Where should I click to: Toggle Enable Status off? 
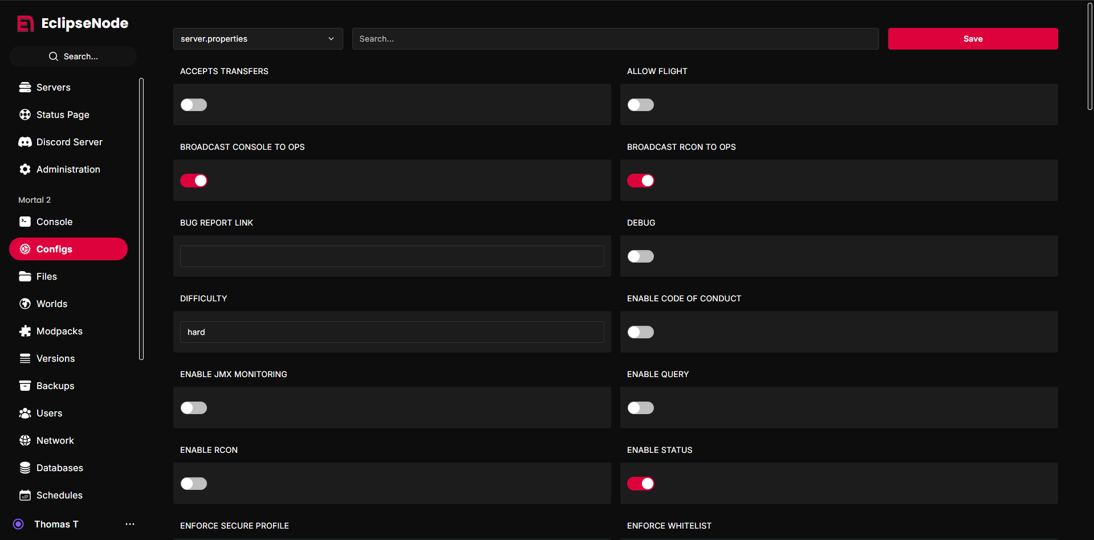[640, 483]
